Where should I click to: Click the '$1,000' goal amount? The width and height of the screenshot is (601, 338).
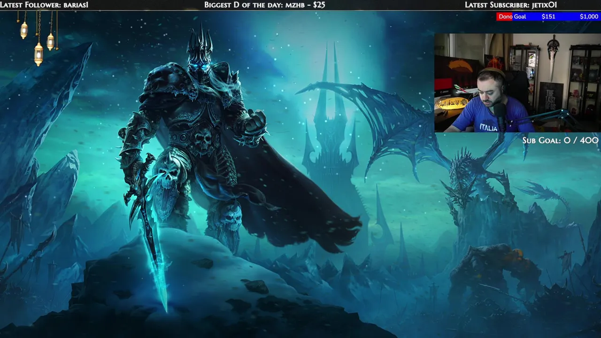(x=589, y=16)
